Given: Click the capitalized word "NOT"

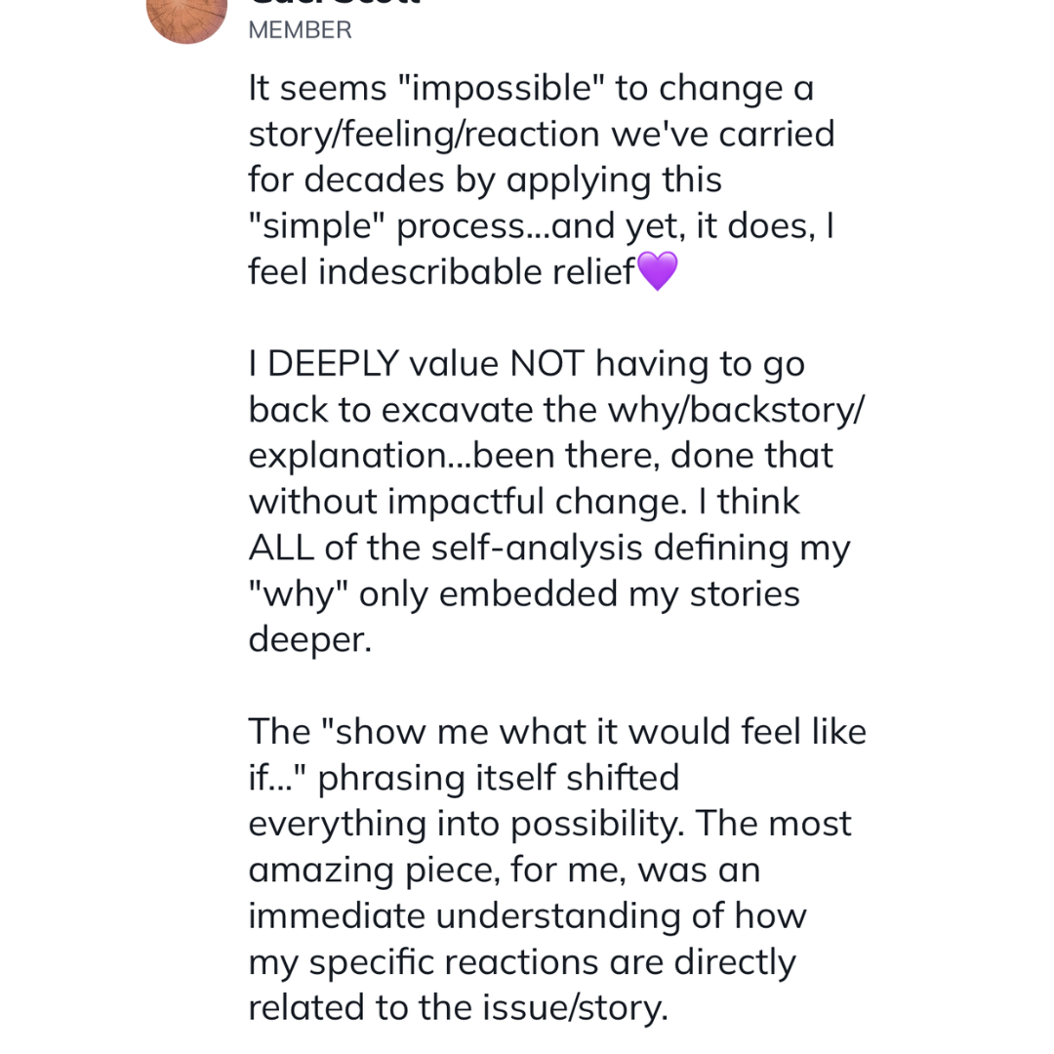Looking at the screenshot, I should (547, 364).
